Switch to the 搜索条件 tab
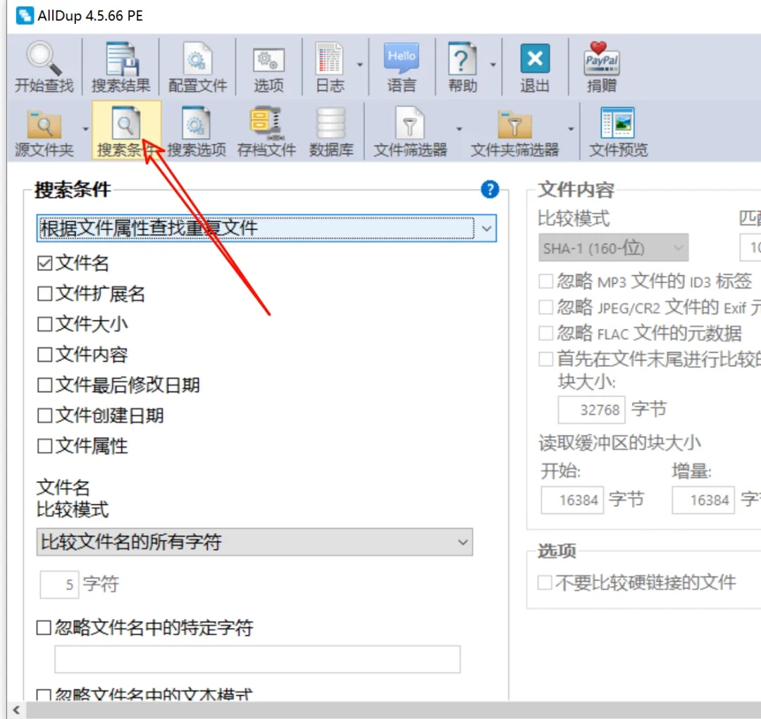This screenshot has height=719, width=761. (126, 130)
